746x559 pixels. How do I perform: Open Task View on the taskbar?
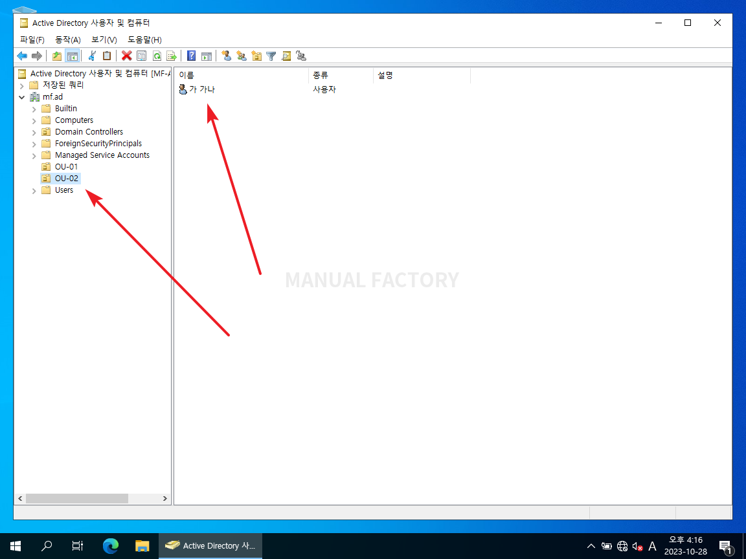78,546
